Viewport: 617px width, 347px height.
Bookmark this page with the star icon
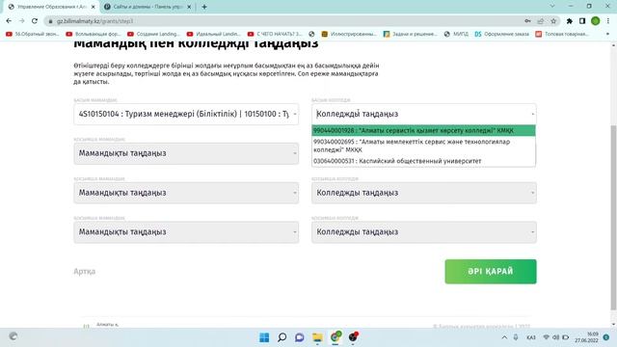pyautogui.click(x=553, y=21)
